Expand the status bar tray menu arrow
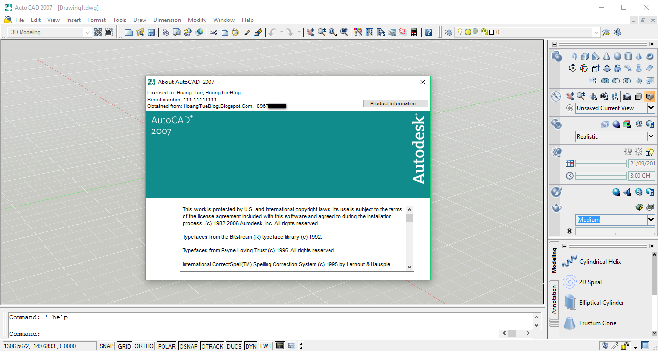This screenshot has height=351, width=658. click(x=635, y=347)
